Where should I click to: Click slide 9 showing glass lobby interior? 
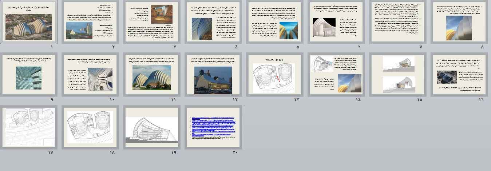28,75
